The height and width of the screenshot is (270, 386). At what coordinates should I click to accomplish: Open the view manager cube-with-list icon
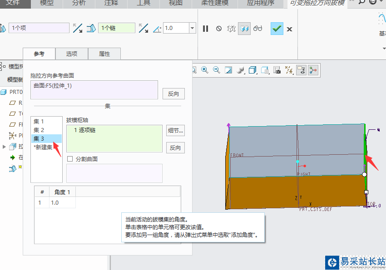click(x=265, y=70)
